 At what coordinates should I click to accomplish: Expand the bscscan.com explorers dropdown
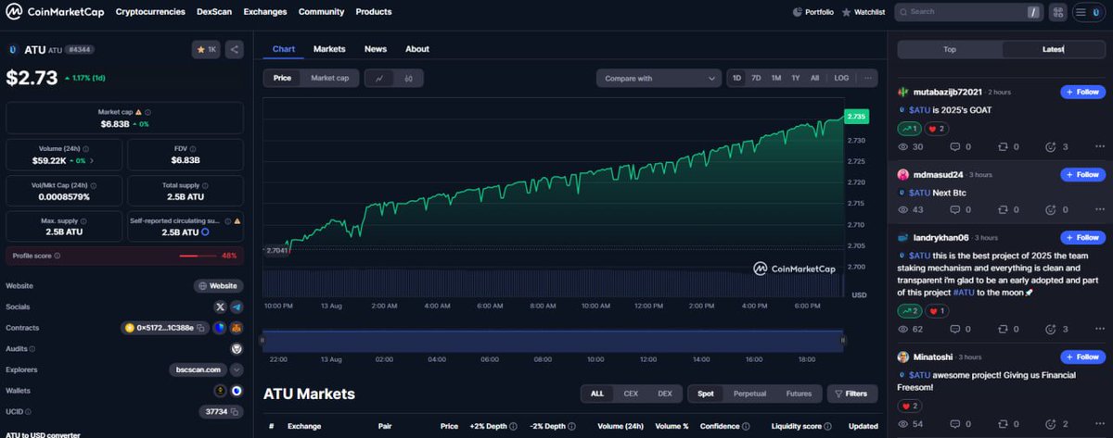(237, 369)
